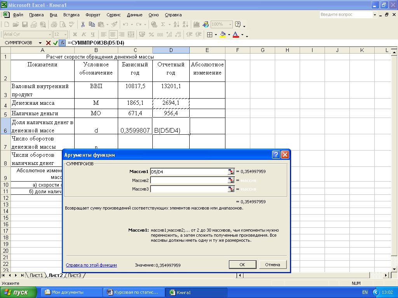The height and width of the screenshot is (298, 398).
Task: Switch to the Лист3 sheet tab
Action: coord(74,275)
